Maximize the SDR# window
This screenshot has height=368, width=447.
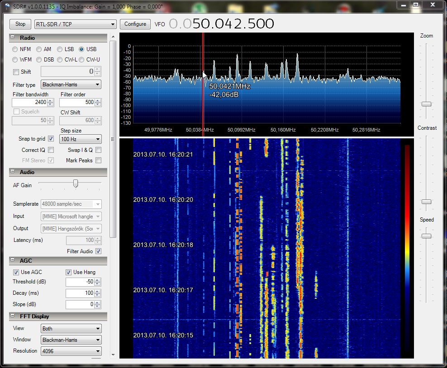click(x=416, y=5)
